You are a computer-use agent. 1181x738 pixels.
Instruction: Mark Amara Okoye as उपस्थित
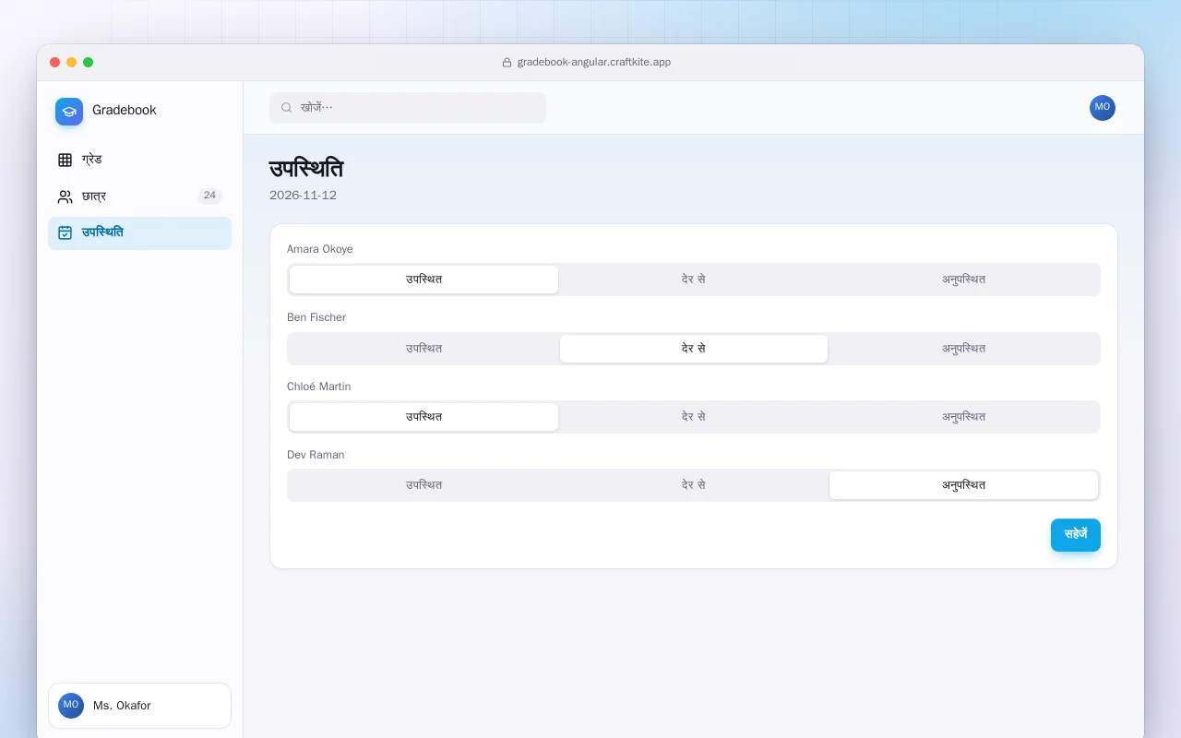click(423, 280)
